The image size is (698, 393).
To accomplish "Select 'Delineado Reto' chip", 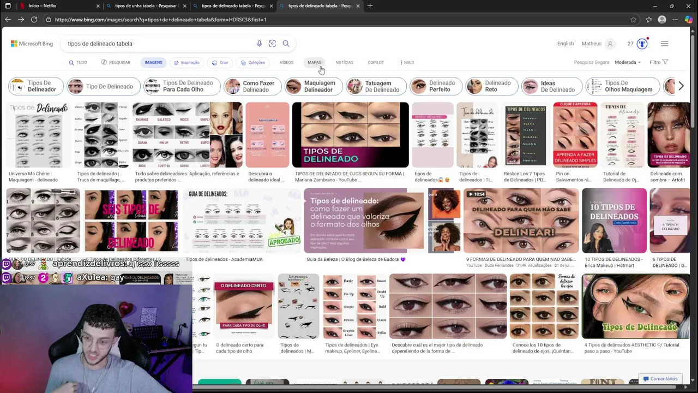I will coord(491,86).
